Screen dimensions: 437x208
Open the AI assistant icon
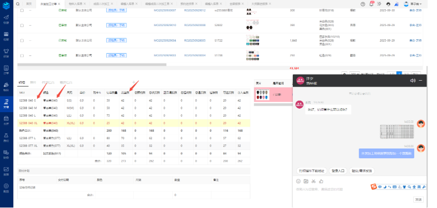click(397, 3)
